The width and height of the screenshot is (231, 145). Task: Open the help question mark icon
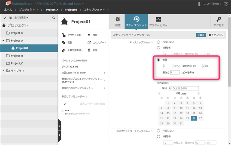(x=226, y=4)
